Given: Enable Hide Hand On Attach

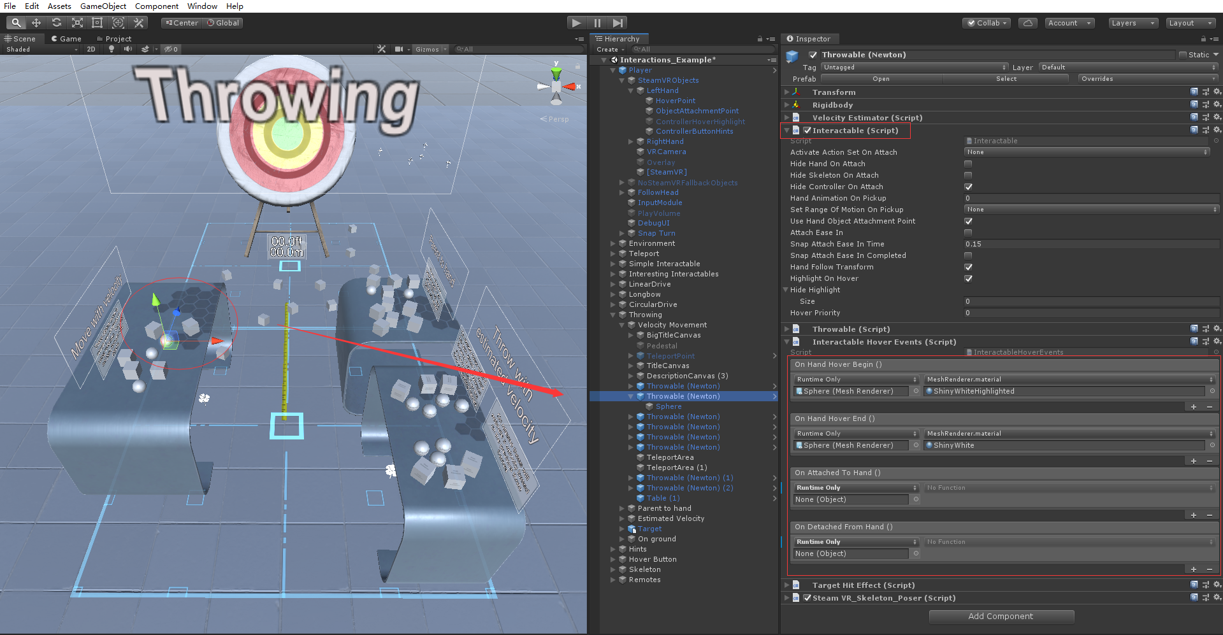Looking at the screenshot, I should coord(968,164).
